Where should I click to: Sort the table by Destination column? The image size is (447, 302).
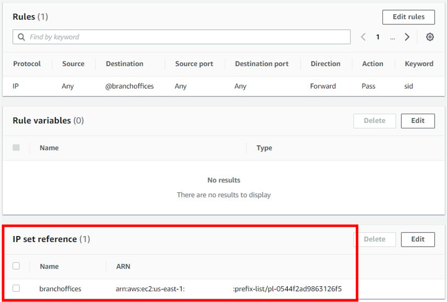[125, 63]
